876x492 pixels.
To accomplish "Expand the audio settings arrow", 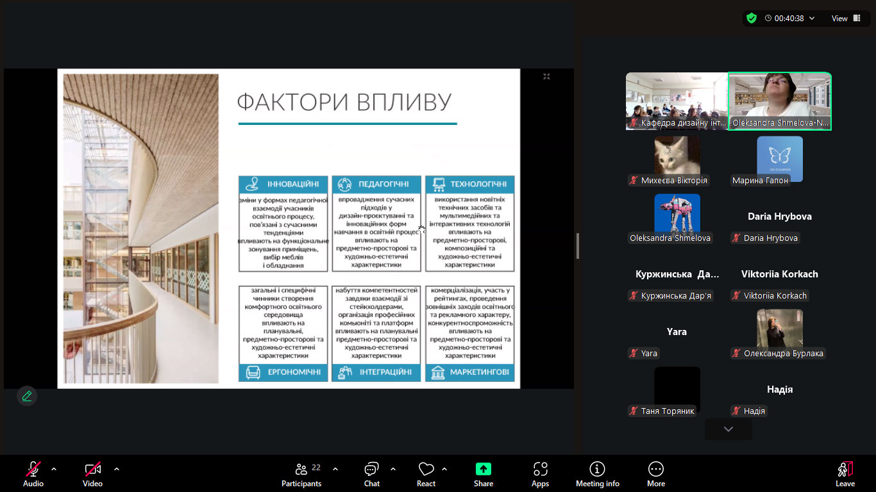I will [54, 469].
